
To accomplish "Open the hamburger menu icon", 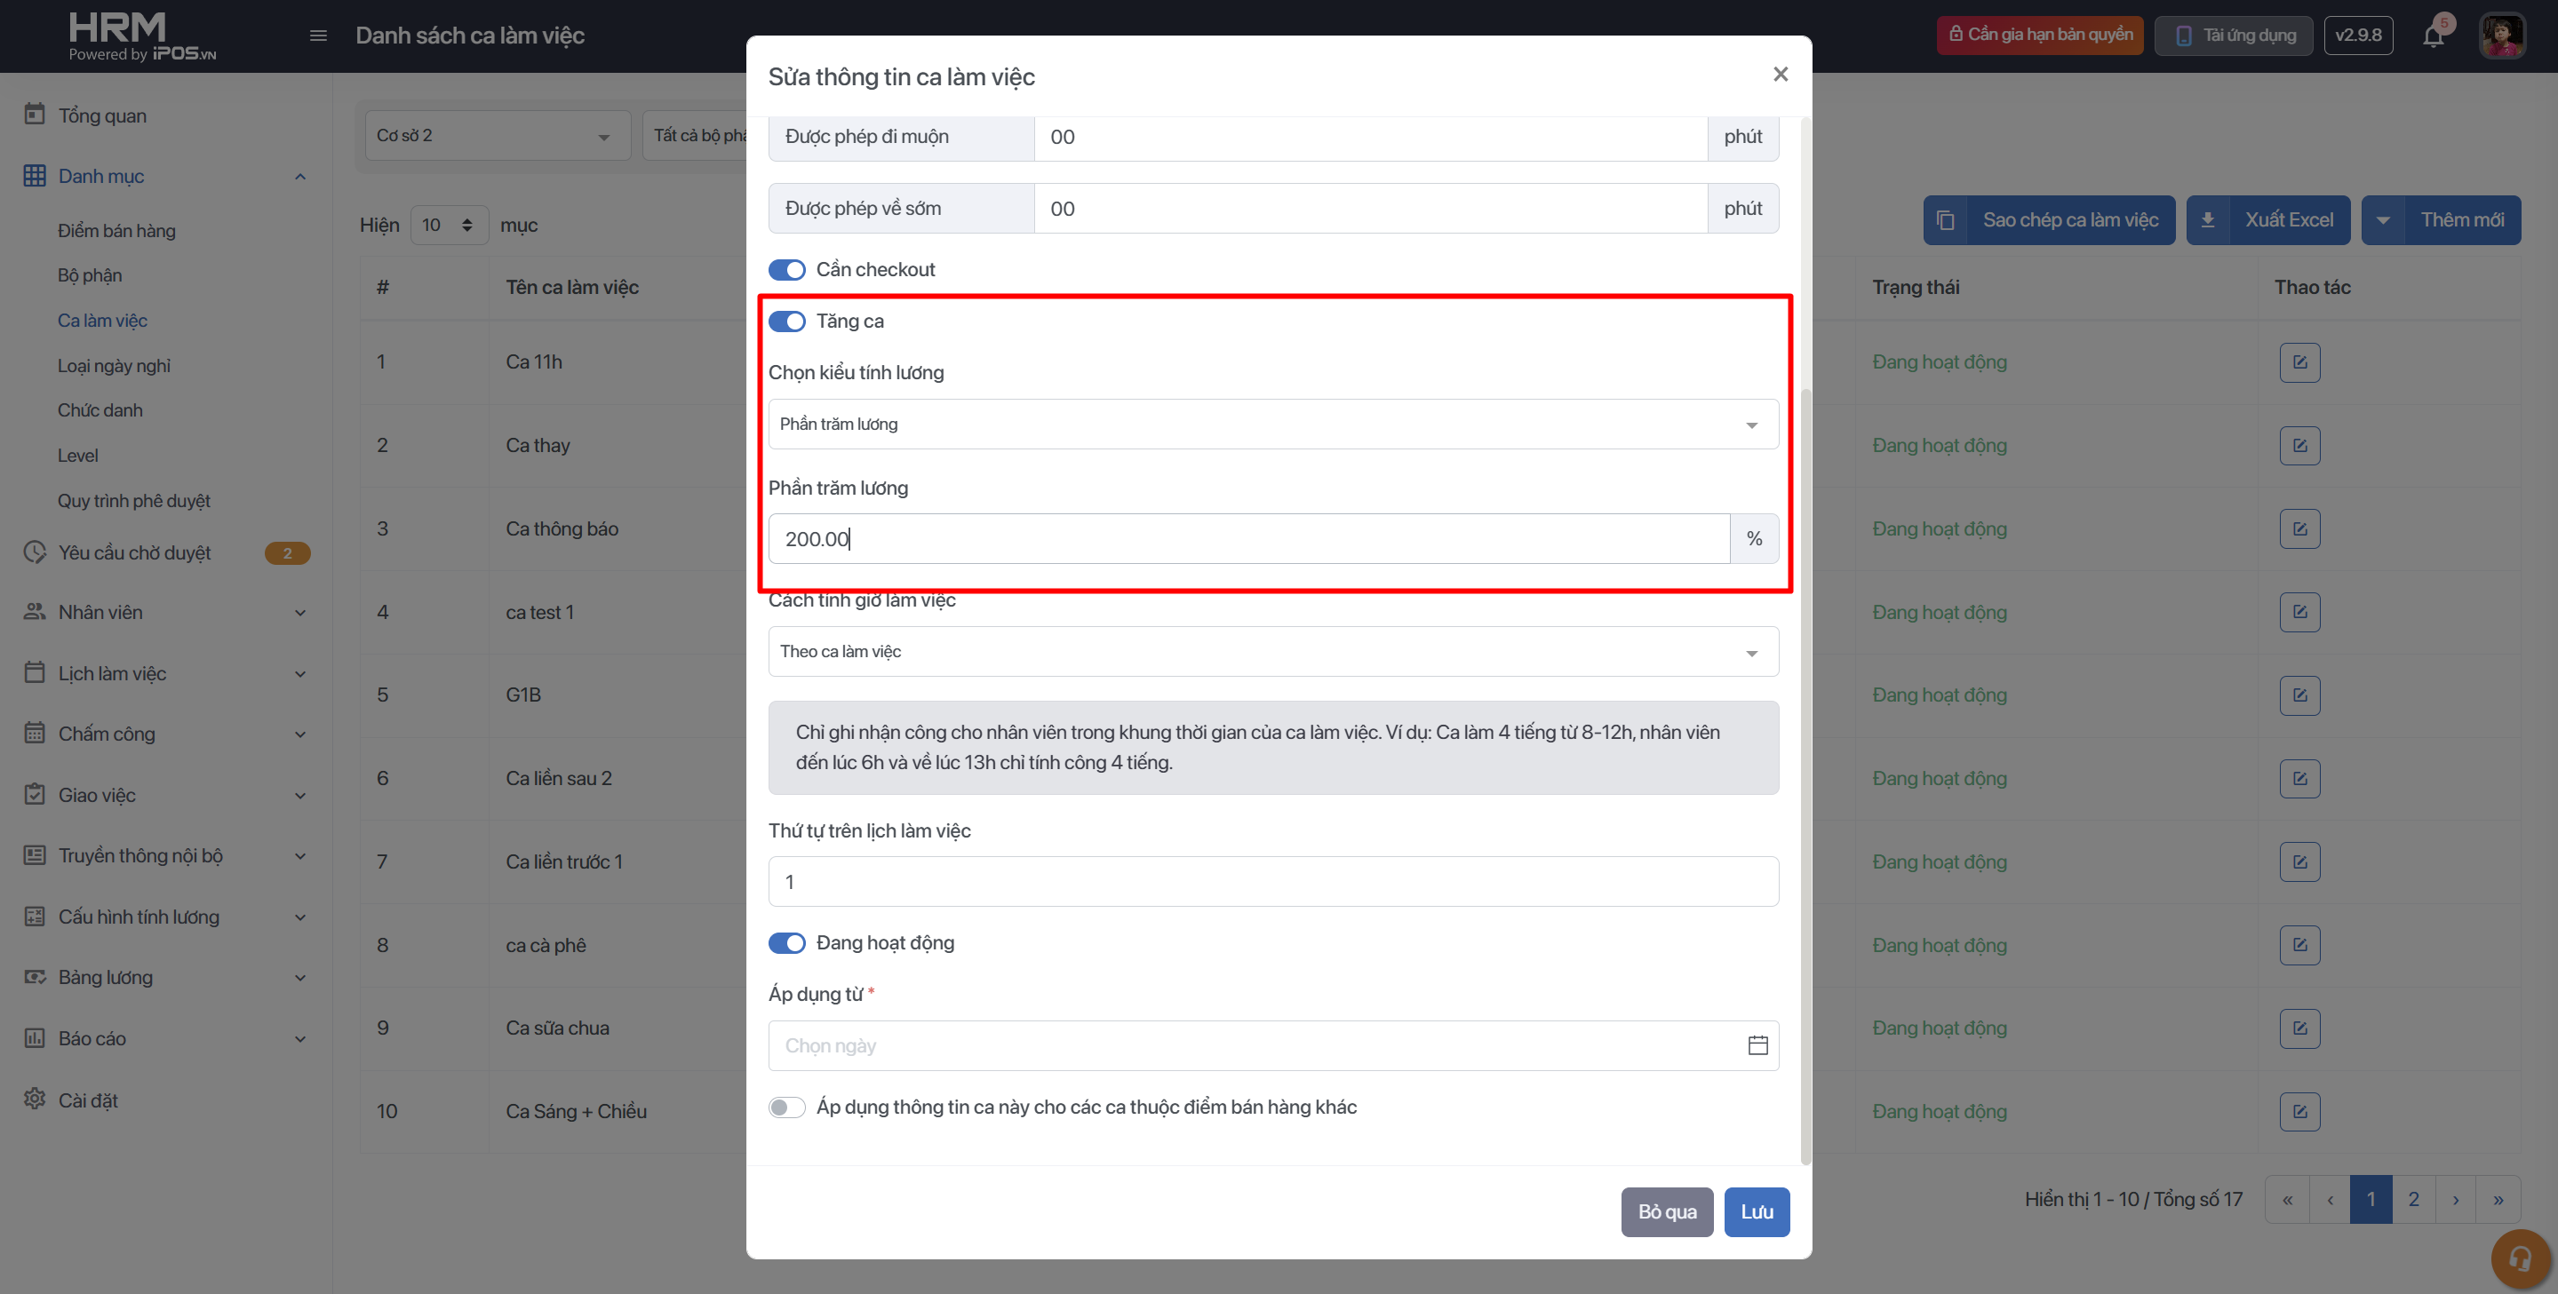I will click(318, 36).
